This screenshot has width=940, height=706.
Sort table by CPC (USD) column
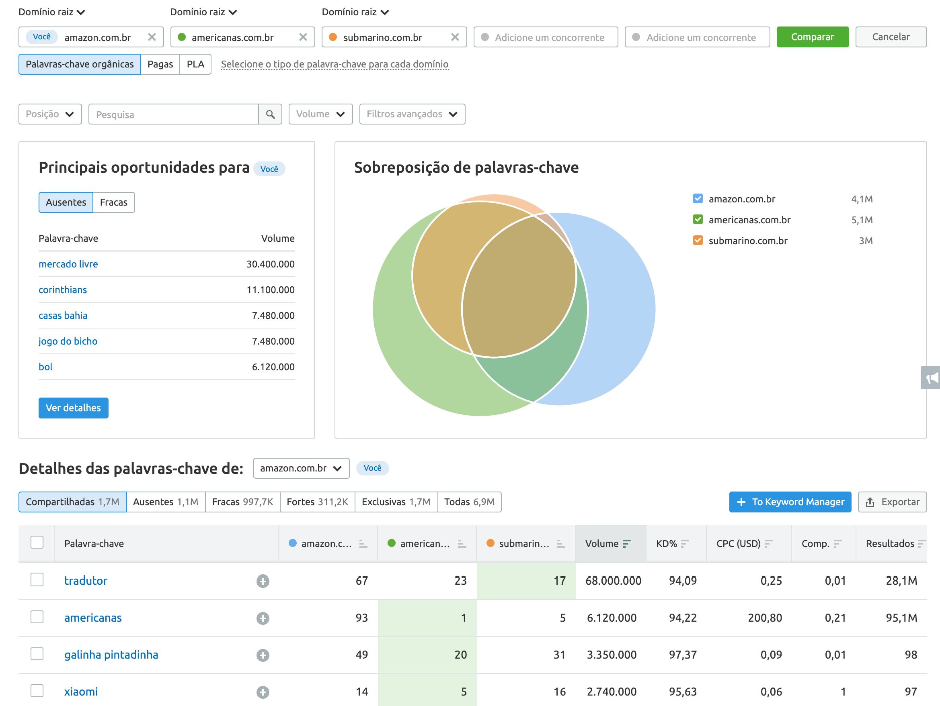click(749, 543)
